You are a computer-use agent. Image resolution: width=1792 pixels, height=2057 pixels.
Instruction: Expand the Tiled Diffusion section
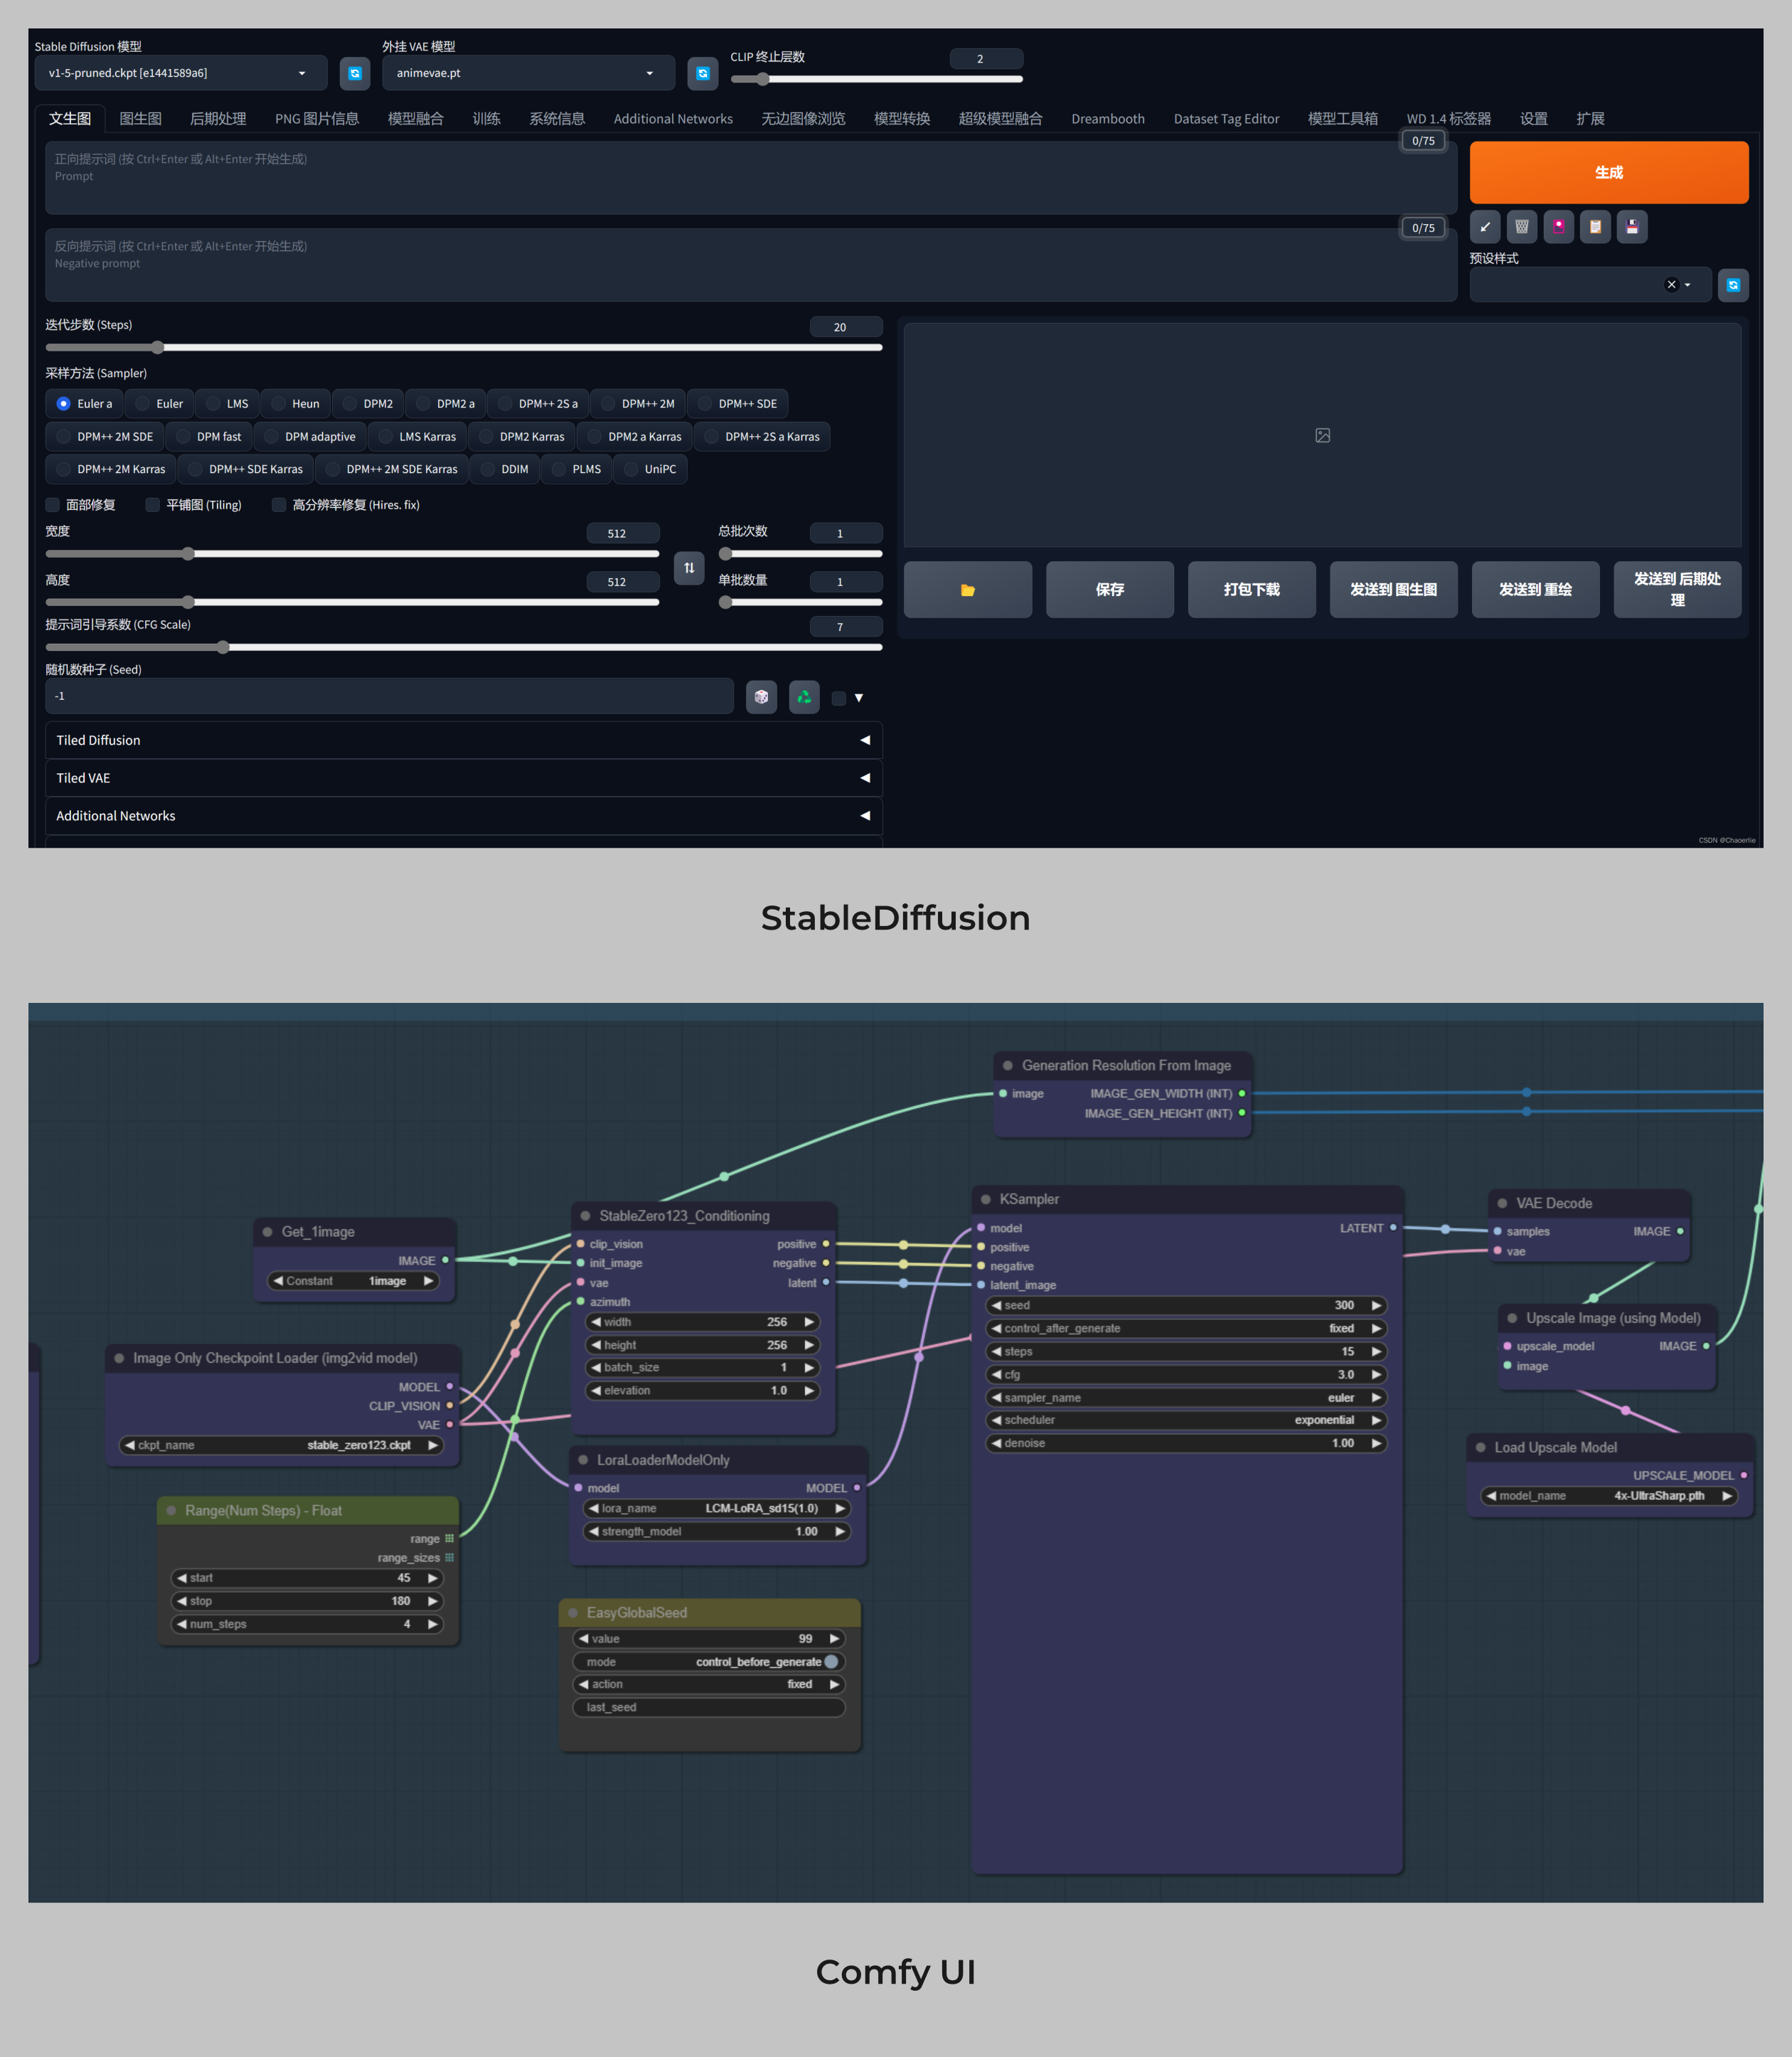(x=464, y=740)
